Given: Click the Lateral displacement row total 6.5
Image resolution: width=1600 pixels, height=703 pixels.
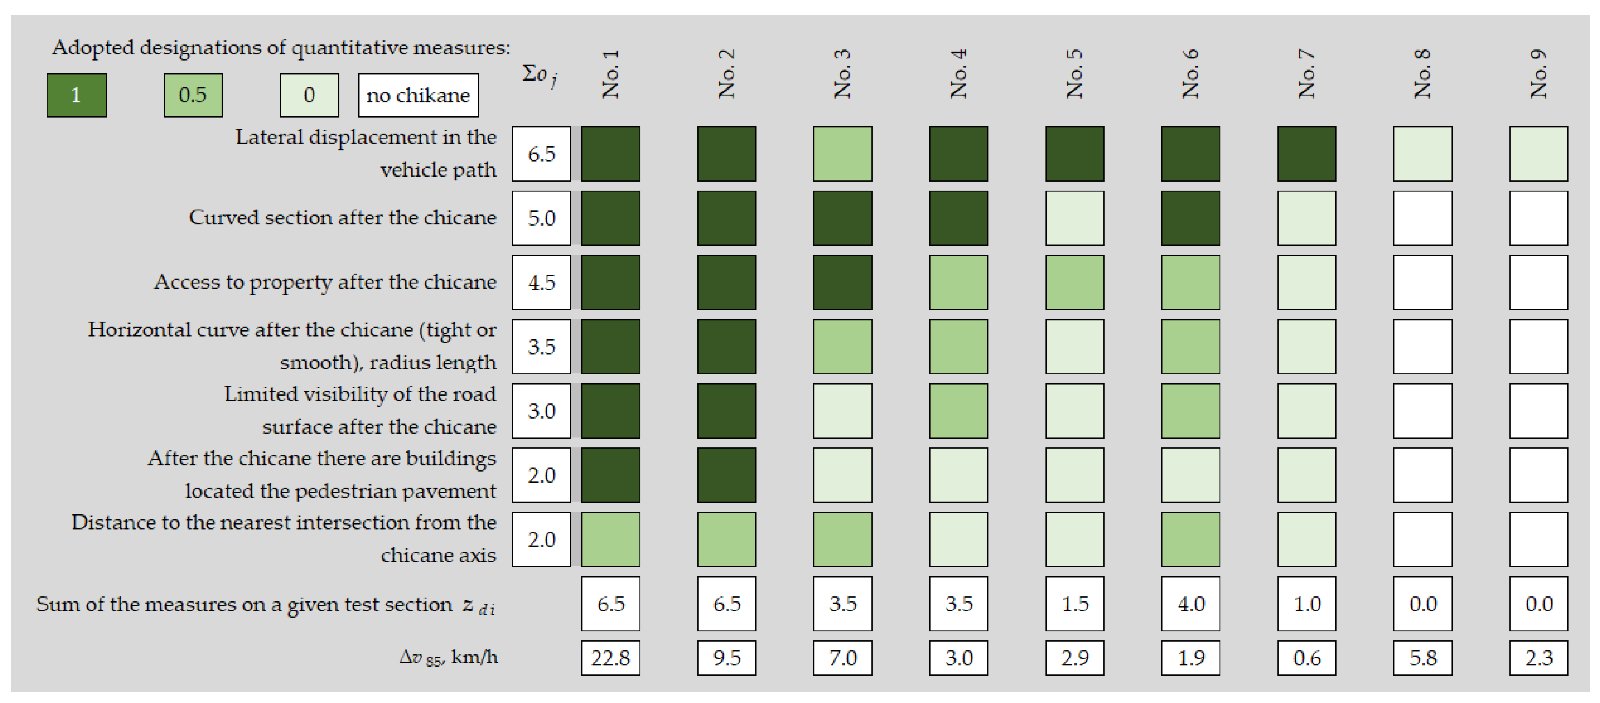Looking at the screenshot, I should click(541, 154).
